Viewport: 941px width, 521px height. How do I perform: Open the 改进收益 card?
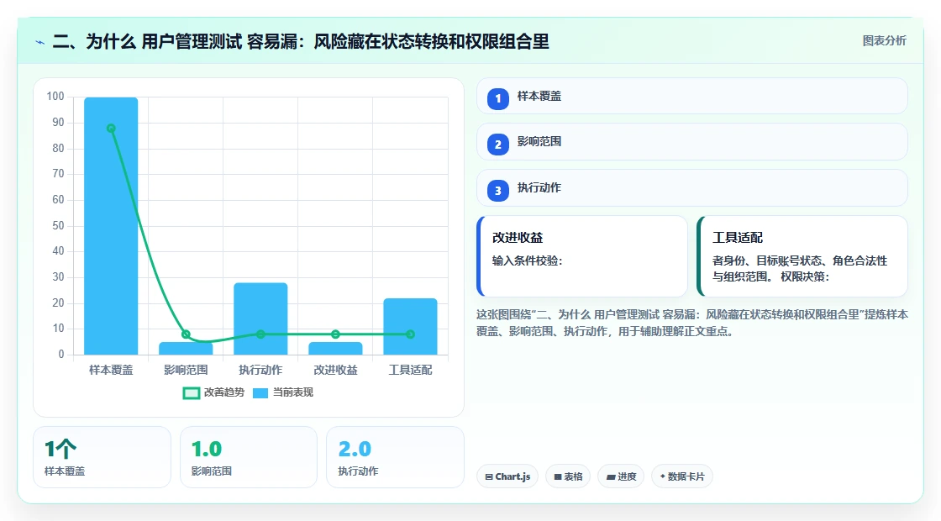point(582,256)
